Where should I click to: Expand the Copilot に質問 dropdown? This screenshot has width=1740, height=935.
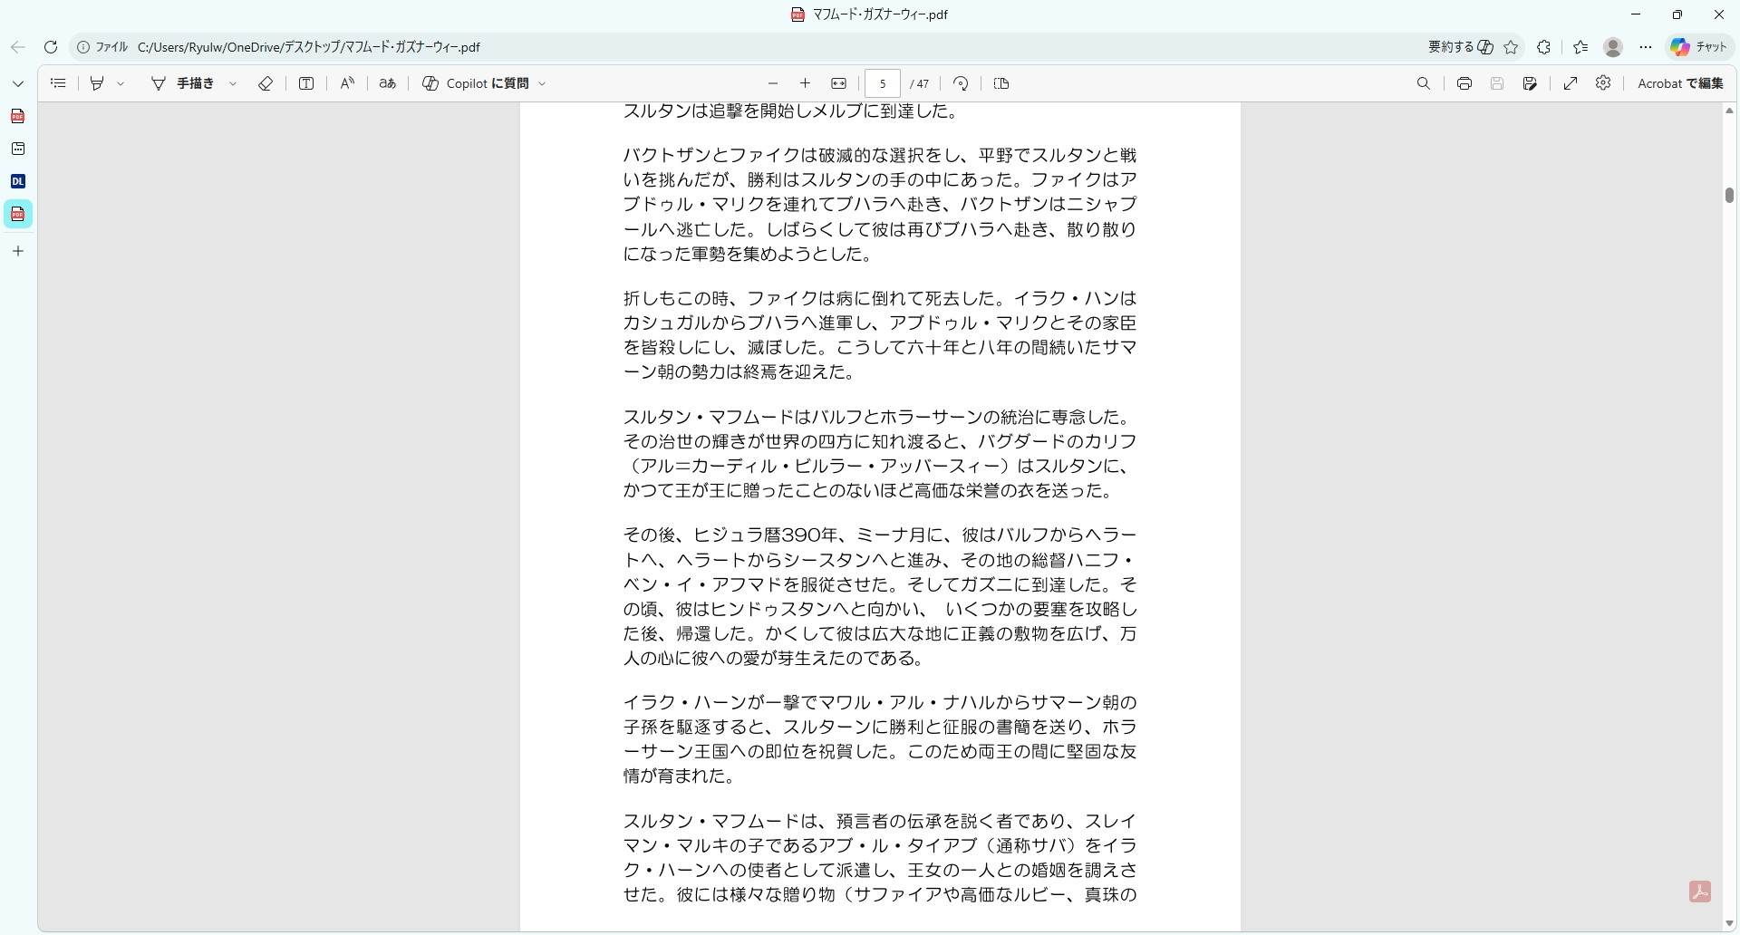point(543,83)
